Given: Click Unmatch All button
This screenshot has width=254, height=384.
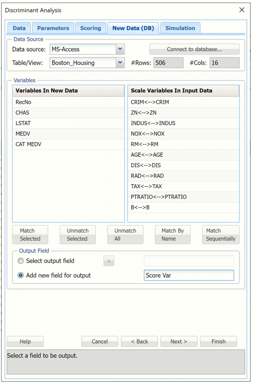Looking at the screenshot, I should click(125, 235).
